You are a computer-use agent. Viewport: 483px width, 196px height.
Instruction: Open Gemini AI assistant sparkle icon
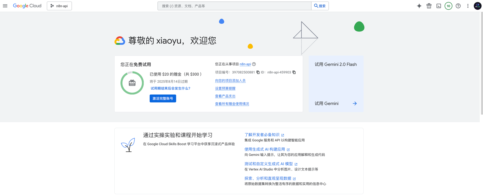point(419,6)
